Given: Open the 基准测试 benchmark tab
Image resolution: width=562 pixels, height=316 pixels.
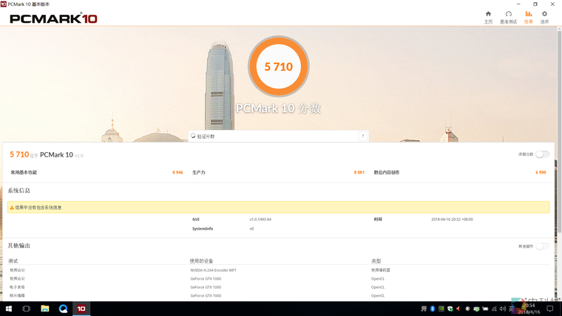Looking at the screenshot, I should 508,17.
